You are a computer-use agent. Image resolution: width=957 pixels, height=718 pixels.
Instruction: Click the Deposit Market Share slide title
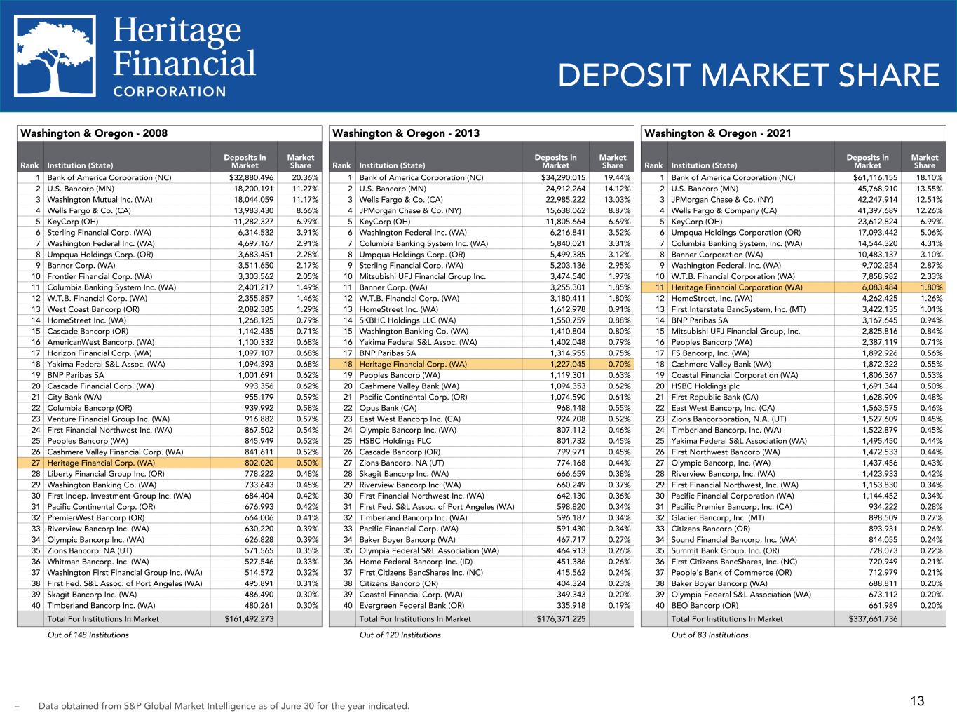(749, 76)
